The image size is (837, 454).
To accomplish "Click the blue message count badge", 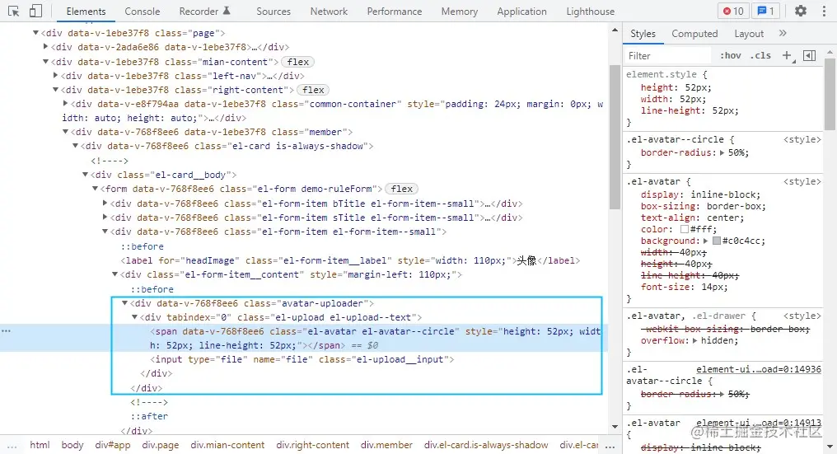I will pos(765,12).
